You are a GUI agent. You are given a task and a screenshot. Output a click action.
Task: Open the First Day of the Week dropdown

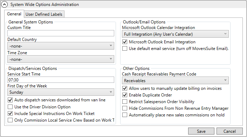[61, 92]
